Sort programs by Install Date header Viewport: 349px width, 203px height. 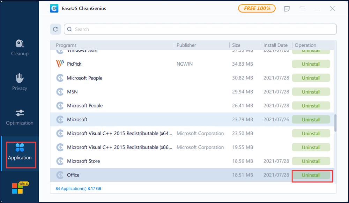pyautogui.click(x=275, y=45)
